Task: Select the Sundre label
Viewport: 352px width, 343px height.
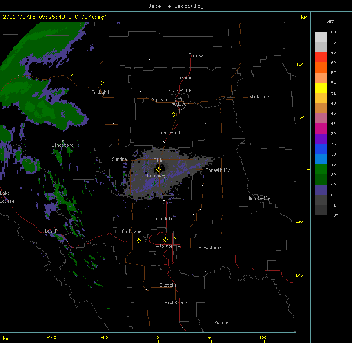Action: tap(119, 159)
